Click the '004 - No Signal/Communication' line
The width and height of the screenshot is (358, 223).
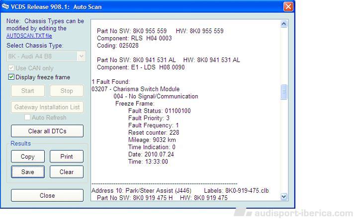click(x=156, y=96)
